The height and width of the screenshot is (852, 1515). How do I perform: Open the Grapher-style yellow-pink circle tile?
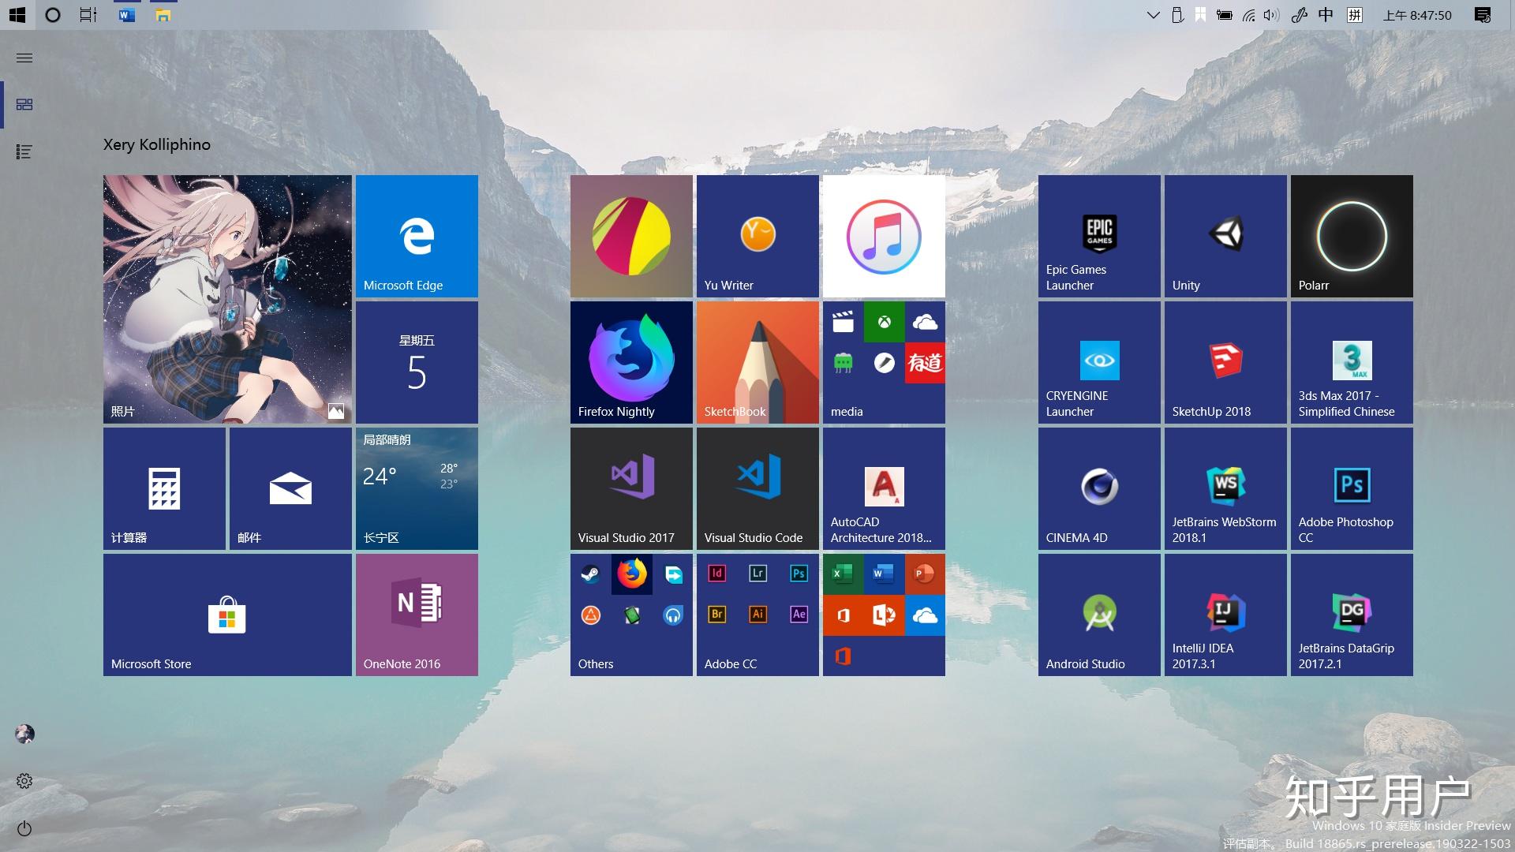[631, 236]
